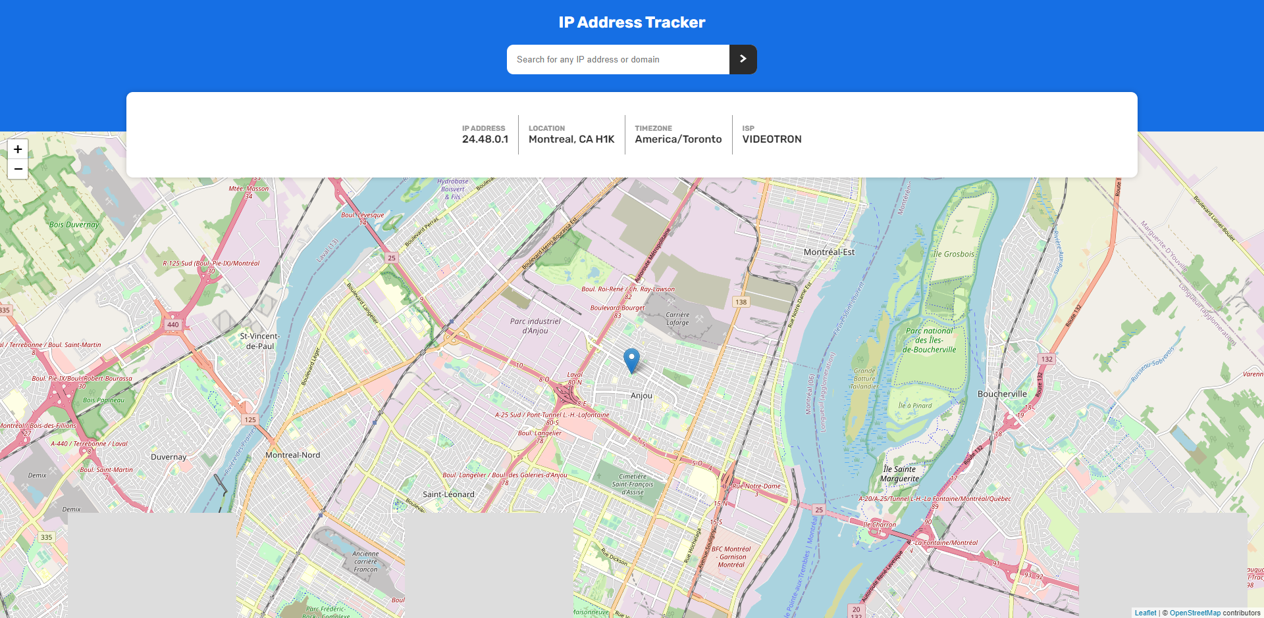Click the search submit arrow button
The image size is (1264, 618).
coord(743,59)
